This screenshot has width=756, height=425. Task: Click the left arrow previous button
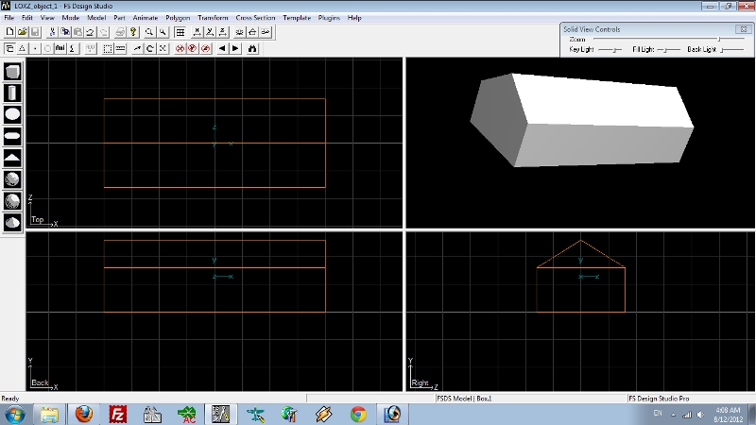(222, 48)
